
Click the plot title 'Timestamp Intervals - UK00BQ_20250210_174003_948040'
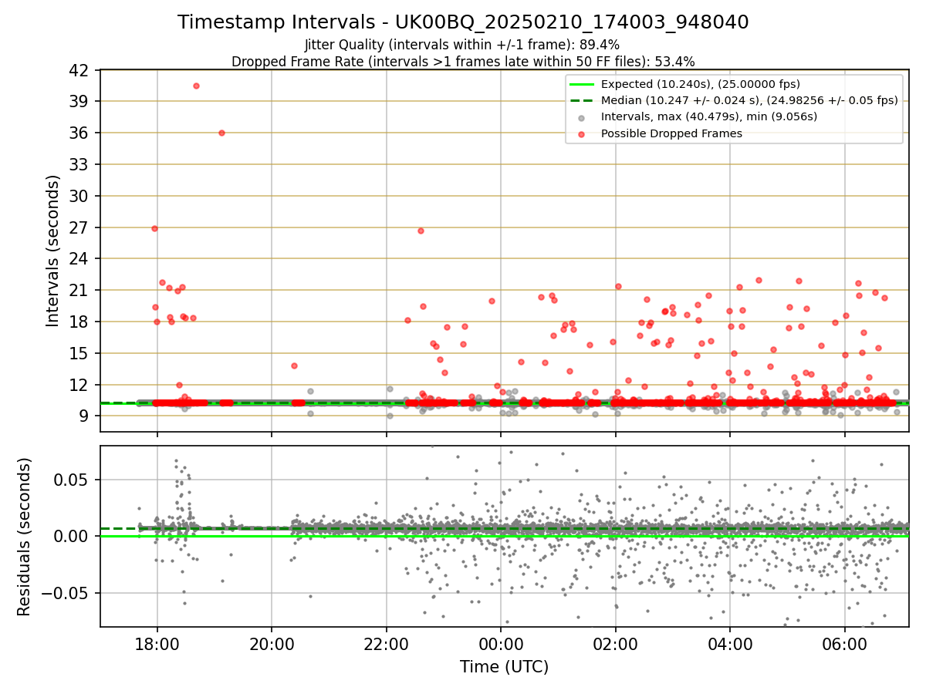tap(463, 22)
